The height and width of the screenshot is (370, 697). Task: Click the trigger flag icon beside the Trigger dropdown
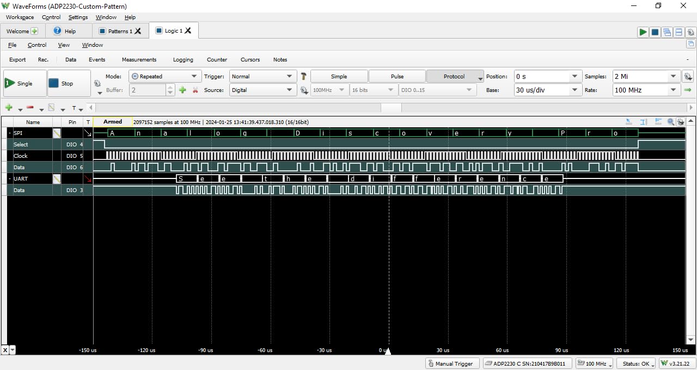(x=303, y=76)
